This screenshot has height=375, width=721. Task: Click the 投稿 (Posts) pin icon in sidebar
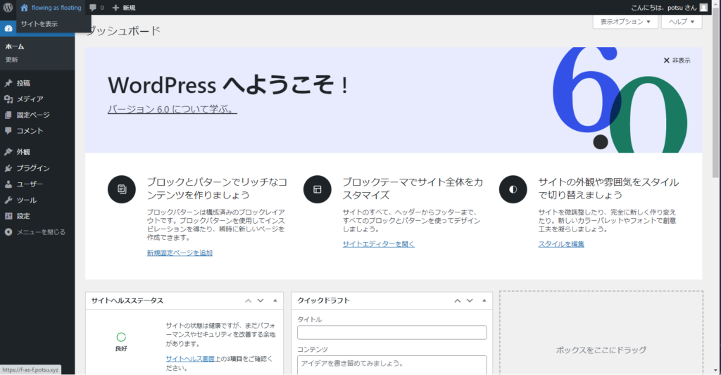[8, 83]
